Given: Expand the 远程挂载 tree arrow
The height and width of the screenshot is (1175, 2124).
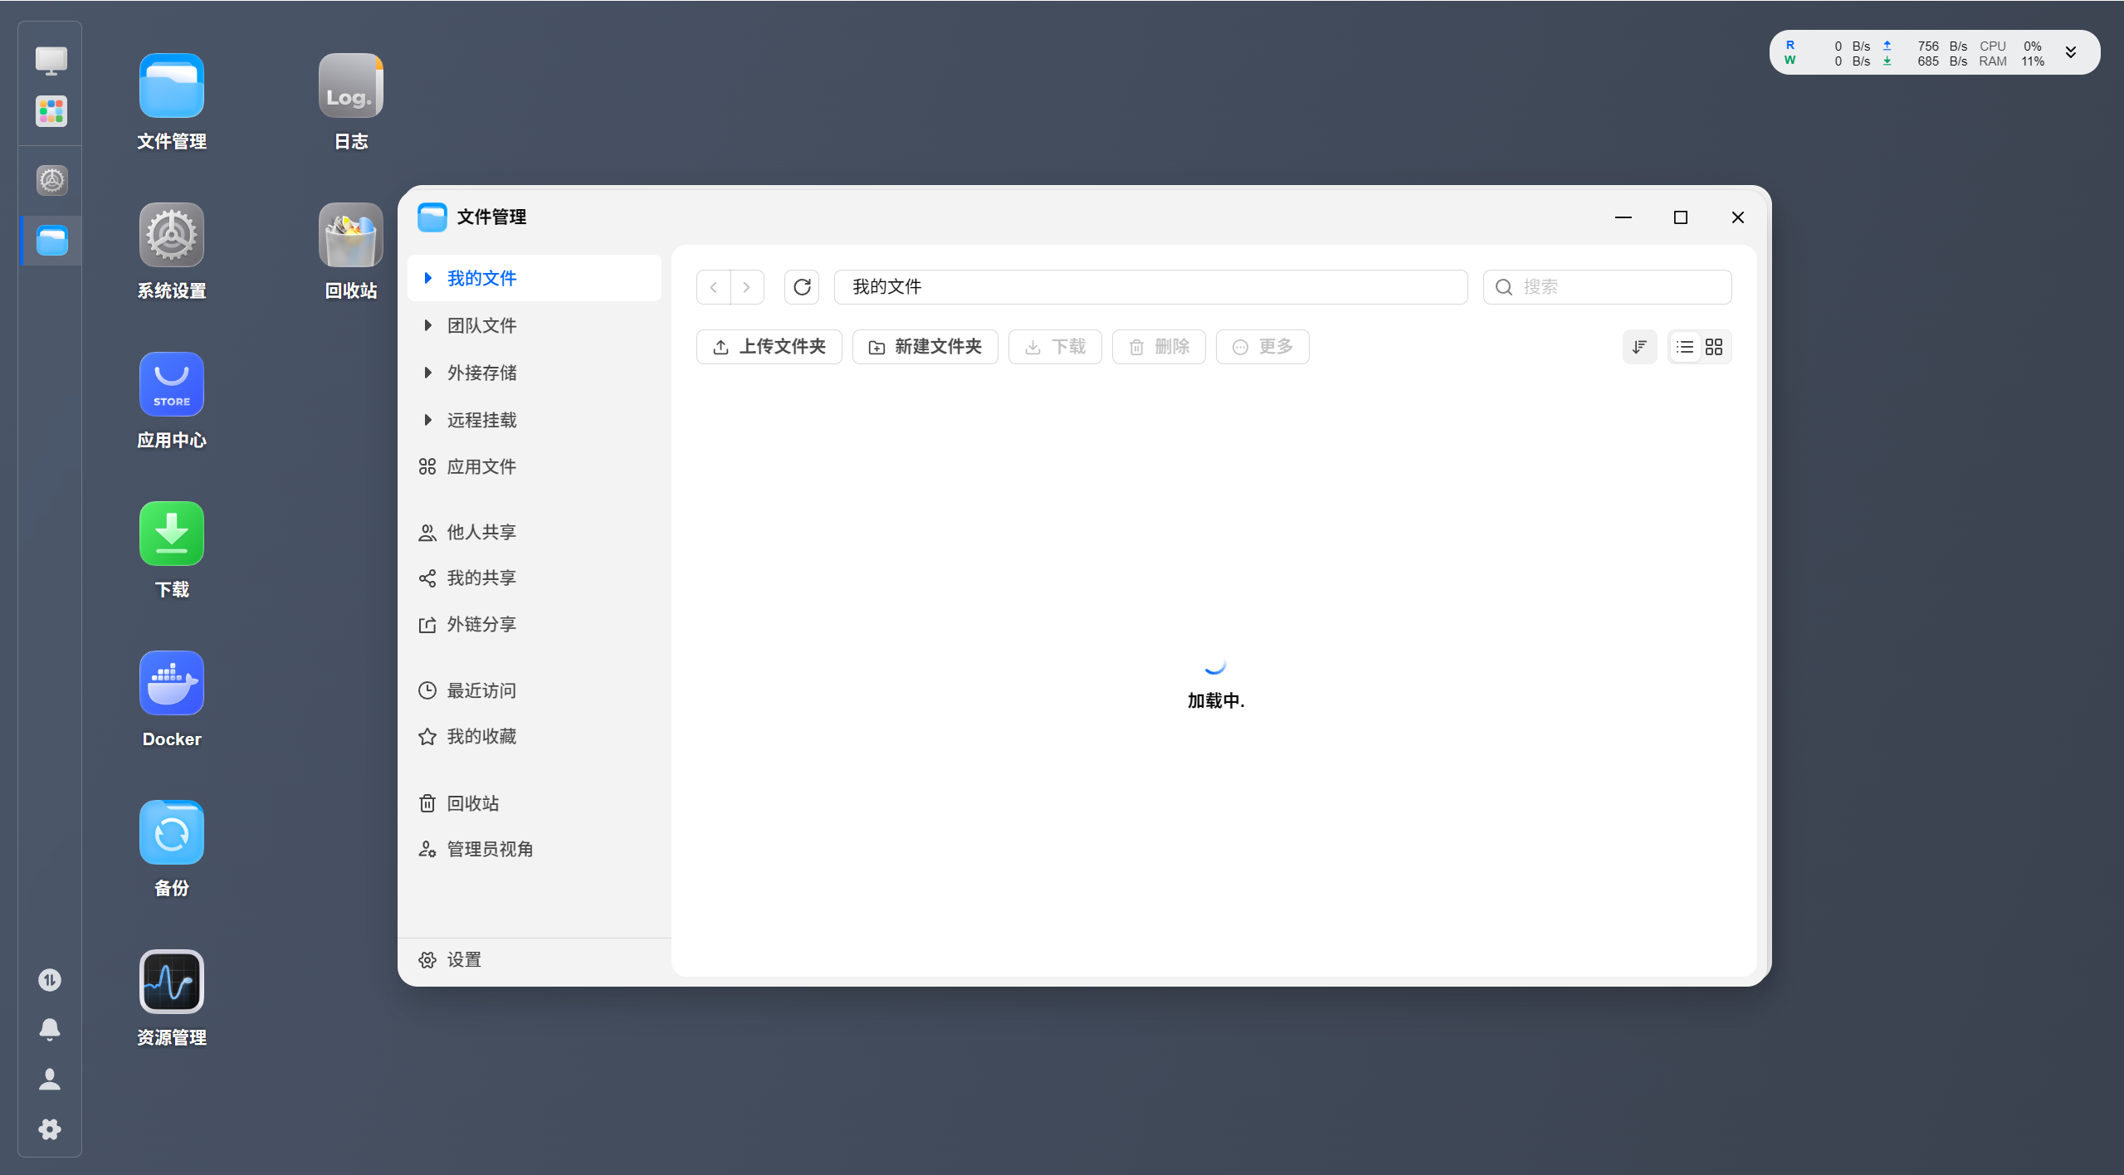Looking at the screenshot, I should [427, 420].
